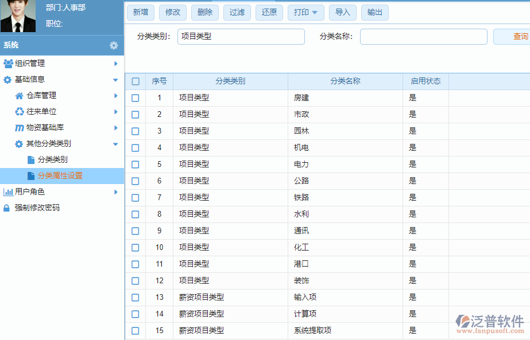
Task: Toggle the select-all checkbox in table header
Action: (135, 81)
